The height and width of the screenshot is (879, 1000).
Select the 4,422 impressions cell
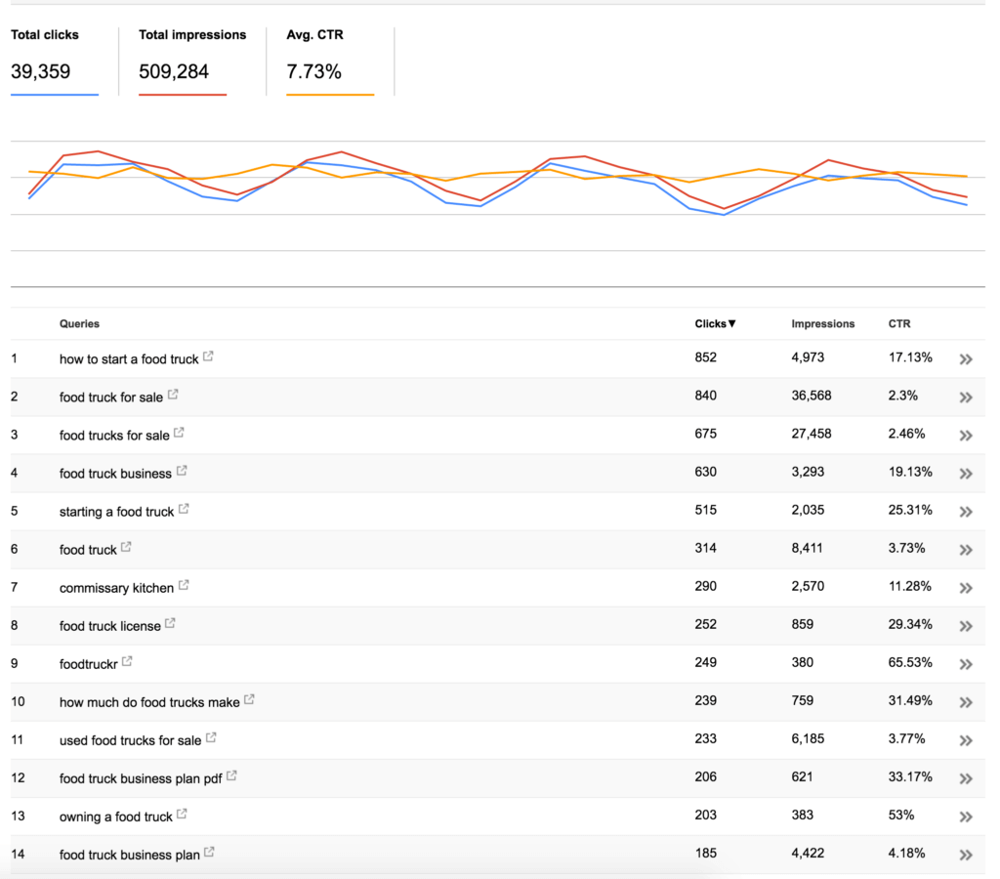808,854
